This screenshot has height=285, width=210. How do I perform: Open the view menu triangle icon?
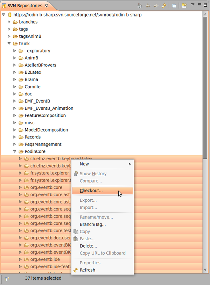coord(193,4)
